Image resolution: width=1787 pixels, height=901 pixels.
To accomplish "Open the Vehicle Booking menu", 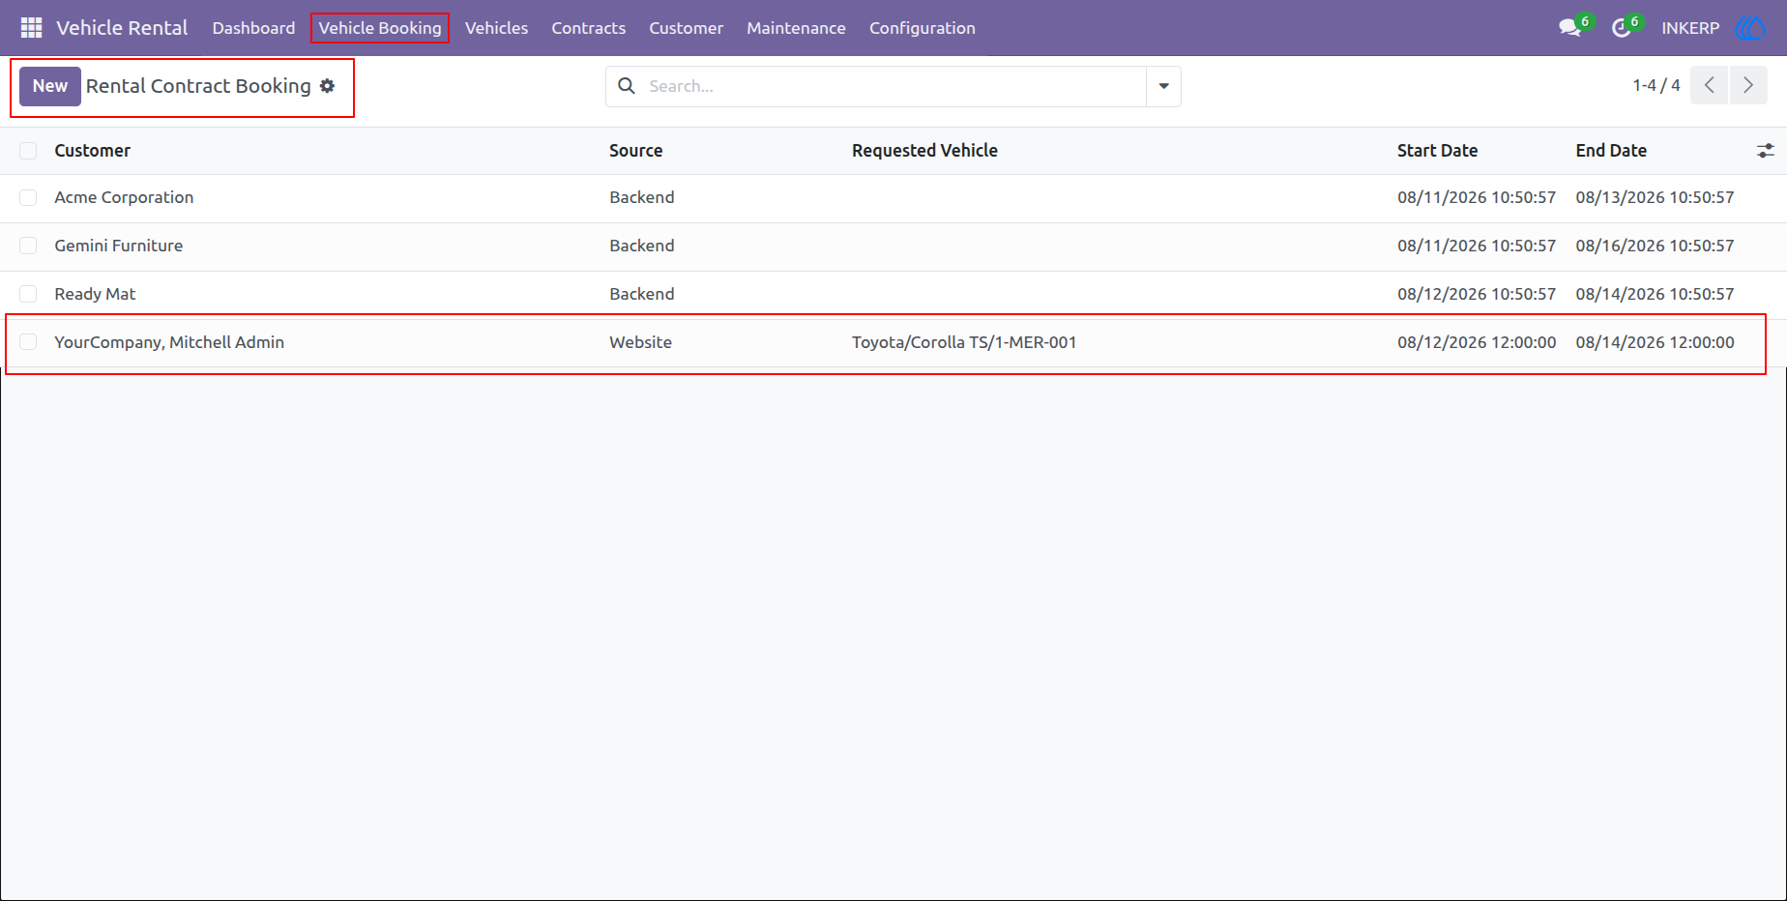I will 380,28.
